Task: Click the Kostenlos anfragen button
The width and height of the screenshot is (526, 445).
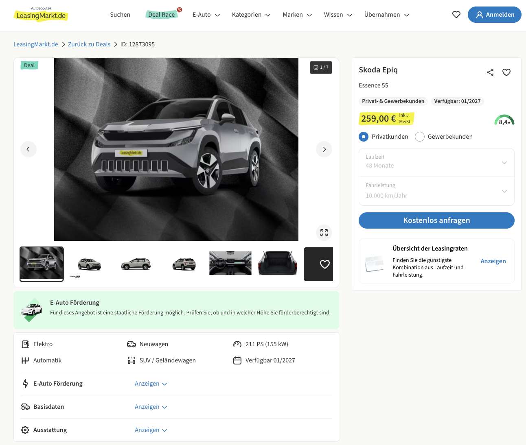Action: (436, 220)
